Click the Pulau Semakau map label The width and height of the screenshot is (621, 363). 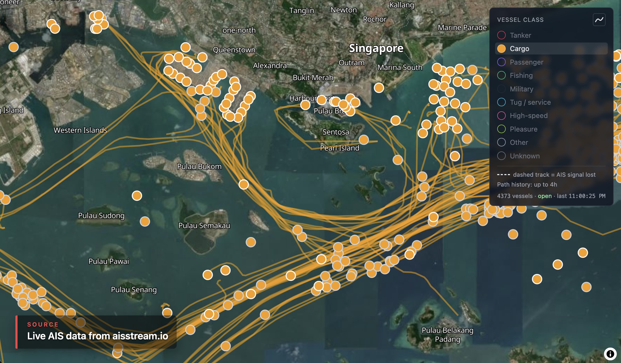[204, 226]
